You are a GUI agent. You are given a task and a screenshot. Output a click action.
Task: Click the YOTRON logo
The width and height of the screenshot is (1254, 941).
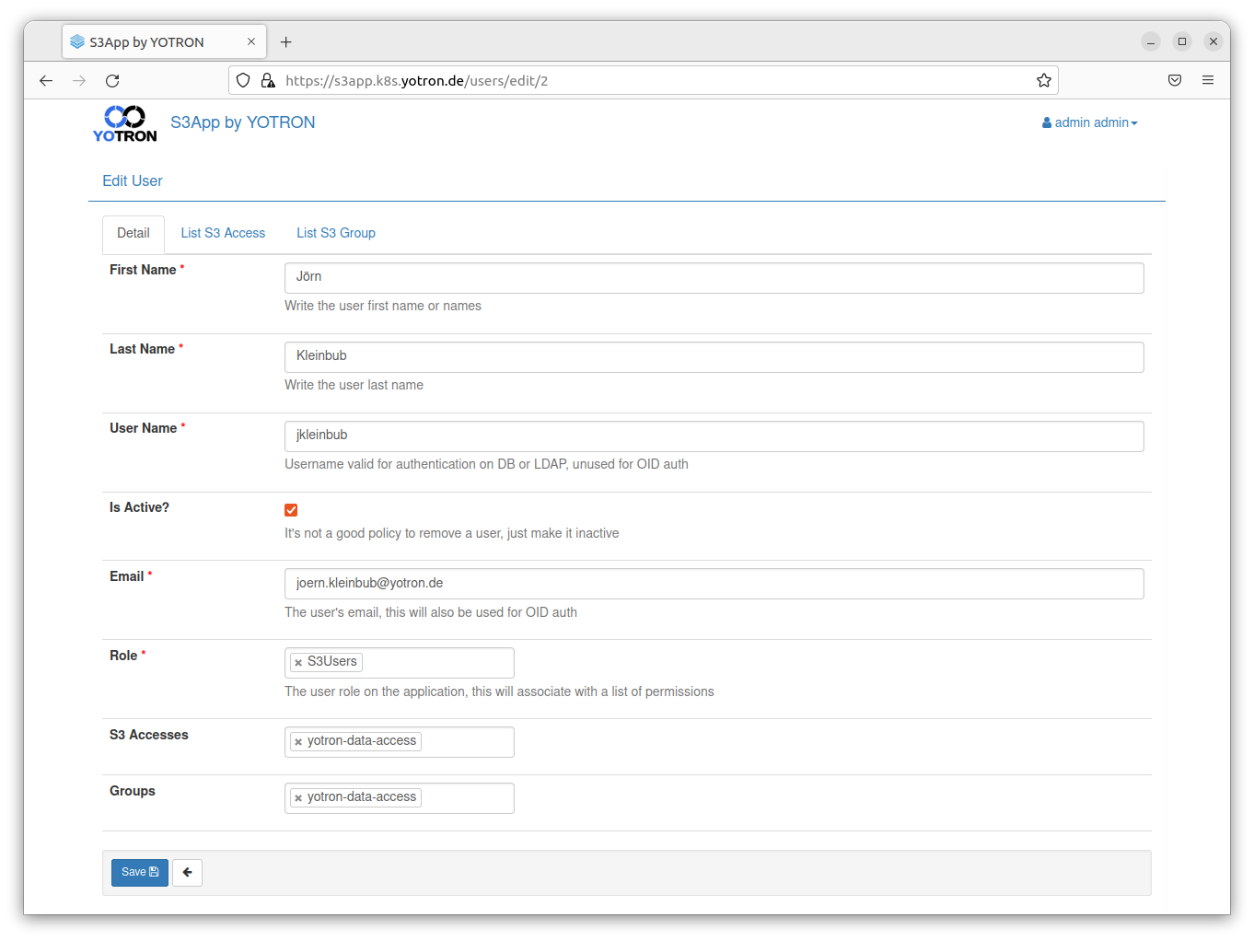point(124,123)
